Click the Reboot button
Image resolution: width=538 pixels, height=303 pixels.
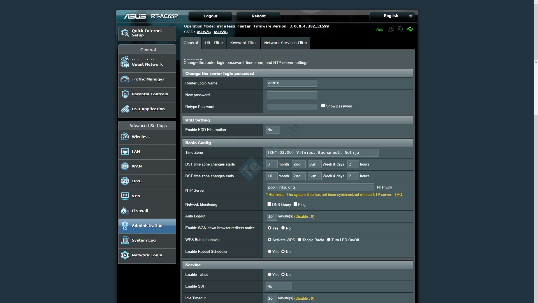(258, 16)
